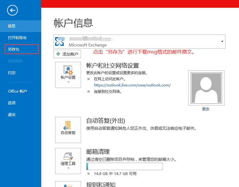Viewport: 239px width, 187px height.
Task: Expand the arrow under 帐户设置
Action: [x=68, y=82]
